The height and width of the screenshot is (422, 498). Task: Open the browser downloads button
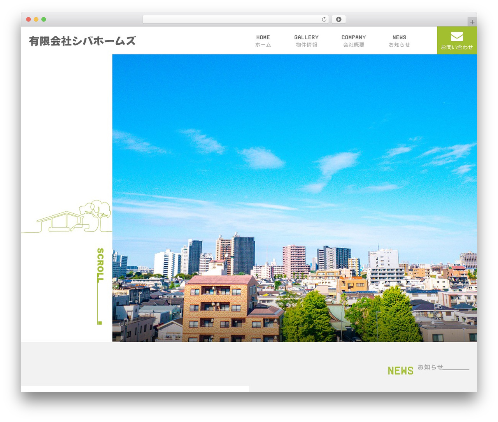coord(338,19)
